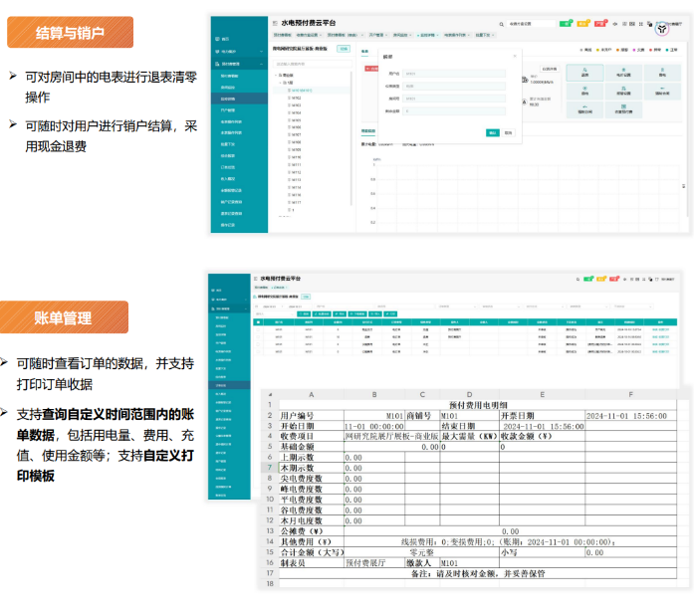Screen dimensions: 694x613
Task: Click cell '预付费展厅' in row 16
Action: [x=374, y=563]
